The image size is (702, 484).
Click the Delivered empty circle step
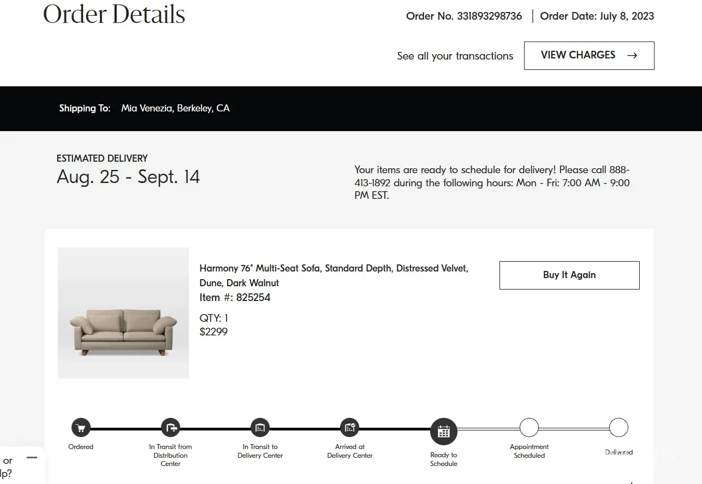(618, 428)
